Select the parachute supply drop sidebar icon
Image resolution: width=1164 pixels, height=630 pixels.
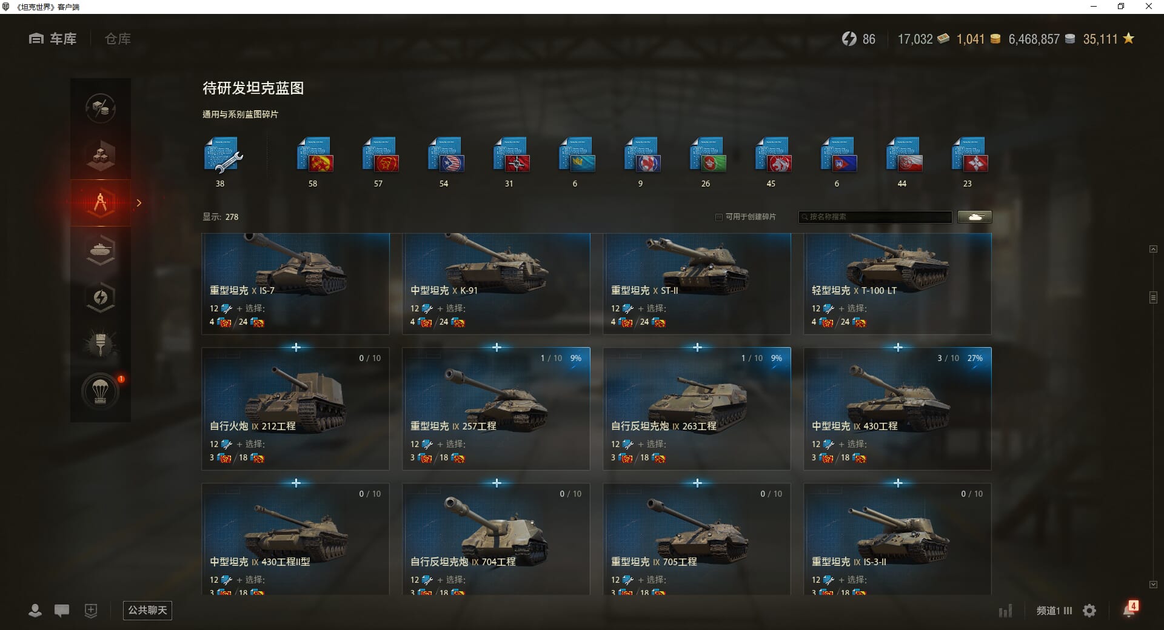click(101, 391)
